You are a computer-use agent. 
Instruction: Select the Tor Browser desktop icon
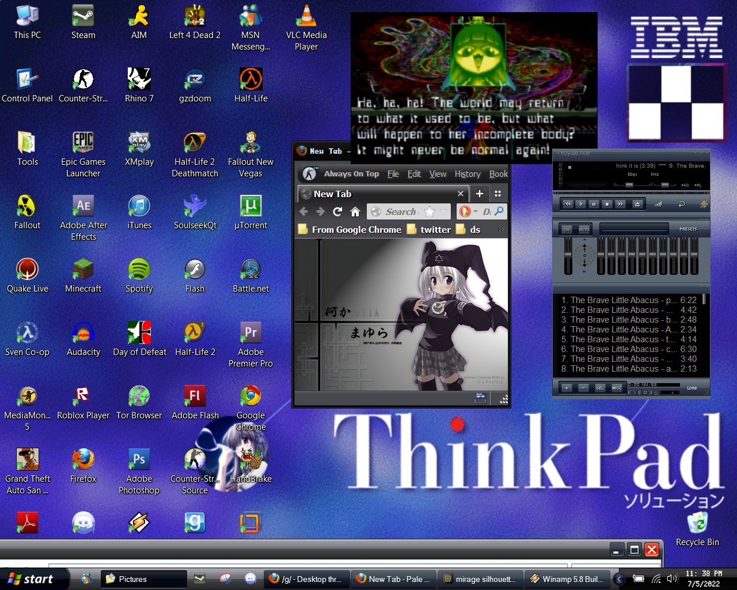(x=139, y=403)
